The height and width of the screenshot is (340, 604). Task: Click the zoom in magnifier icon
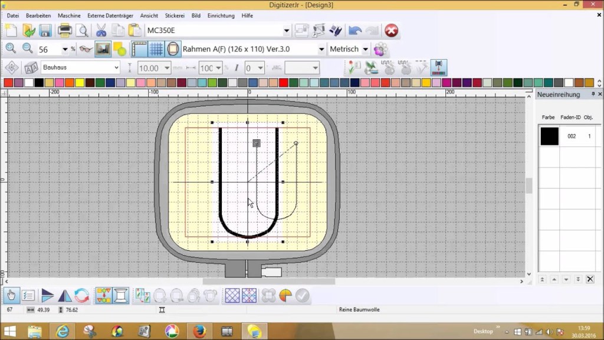11,49
